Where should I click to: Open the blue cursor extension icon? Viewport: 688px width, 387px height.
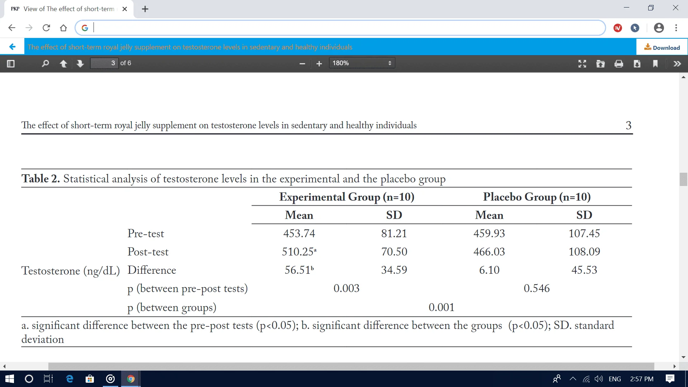tap(635, 28)
